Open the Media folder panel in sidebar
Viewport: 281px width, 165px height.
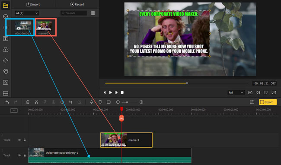pos(6,6)
